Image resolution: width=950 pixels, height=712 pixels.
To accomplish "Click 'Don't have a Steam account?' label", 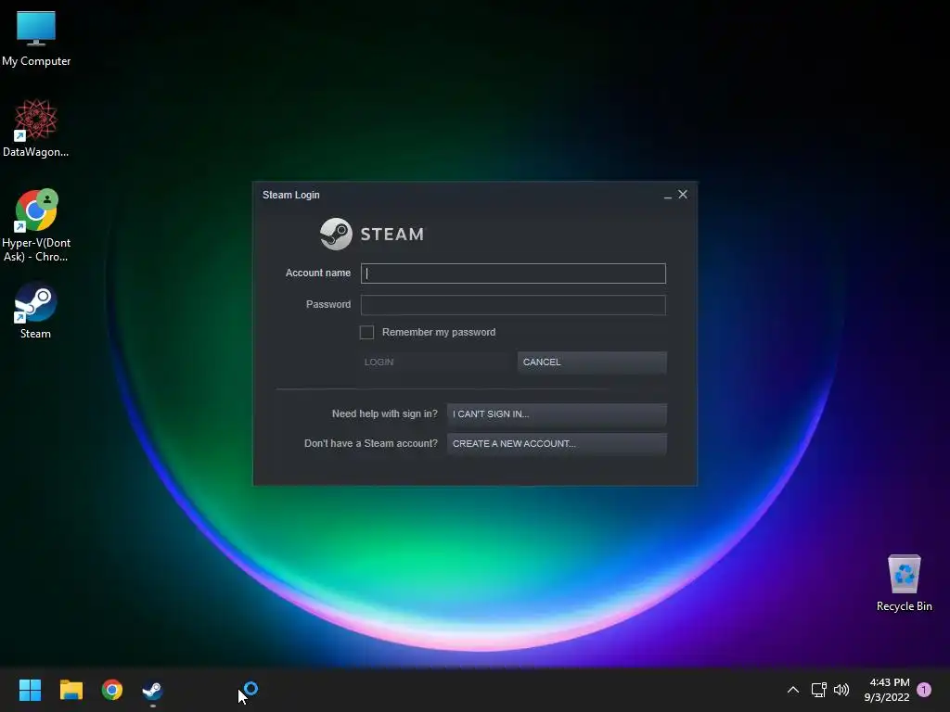I will tap(371, 444).
